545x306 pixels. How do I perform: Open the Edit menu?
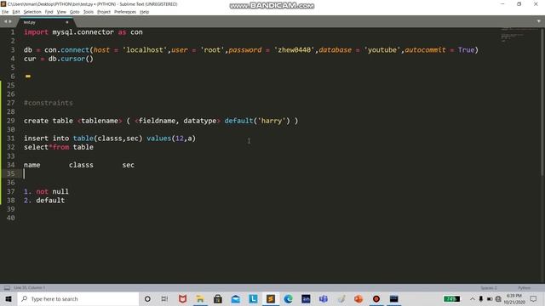tap(16, 12)
